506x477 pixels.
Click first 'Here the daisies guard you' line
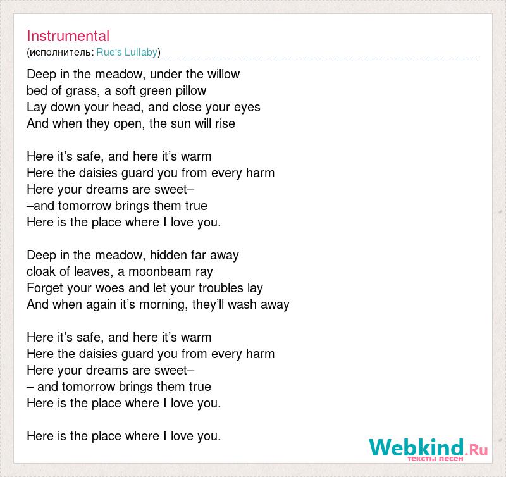151,173
